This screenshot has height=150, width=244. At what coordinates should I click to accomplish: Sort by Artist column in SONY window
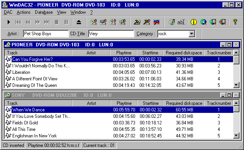(x=91, y=103)
